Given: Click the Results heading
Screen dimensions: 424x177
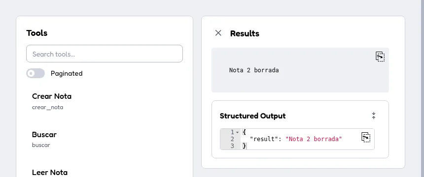Looking at the screenshot, I should [245, 33].
